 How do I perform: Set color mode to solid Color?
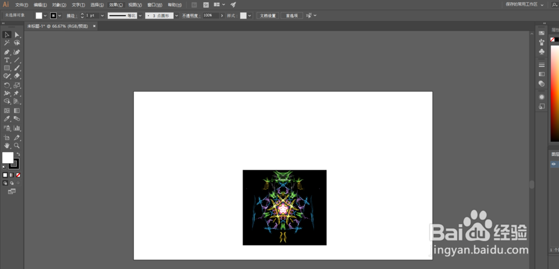[5, 175]
